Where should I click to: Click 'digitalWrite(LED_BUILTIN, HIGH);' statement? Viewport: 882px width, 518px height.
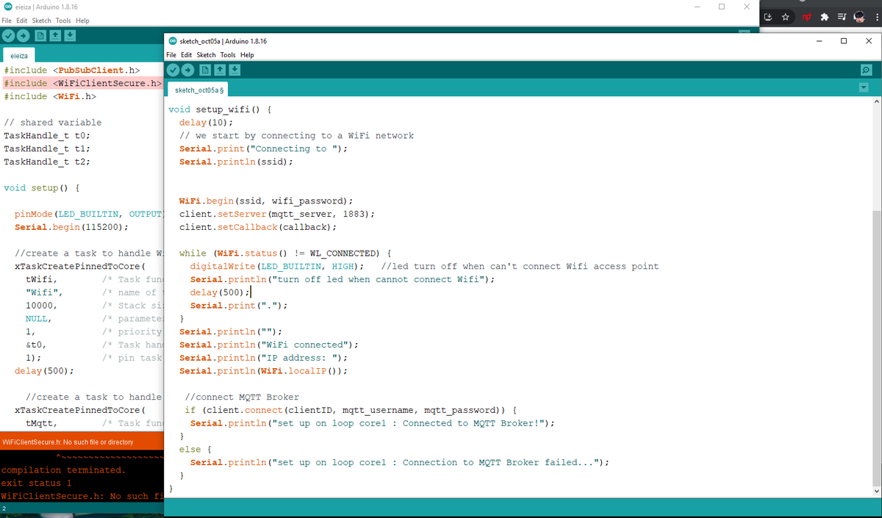pyautogui.click(x=277, y=266)
